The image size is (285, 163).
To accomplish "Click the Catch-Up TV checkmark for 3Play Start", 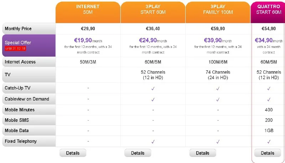I will [x=153, y=88].
